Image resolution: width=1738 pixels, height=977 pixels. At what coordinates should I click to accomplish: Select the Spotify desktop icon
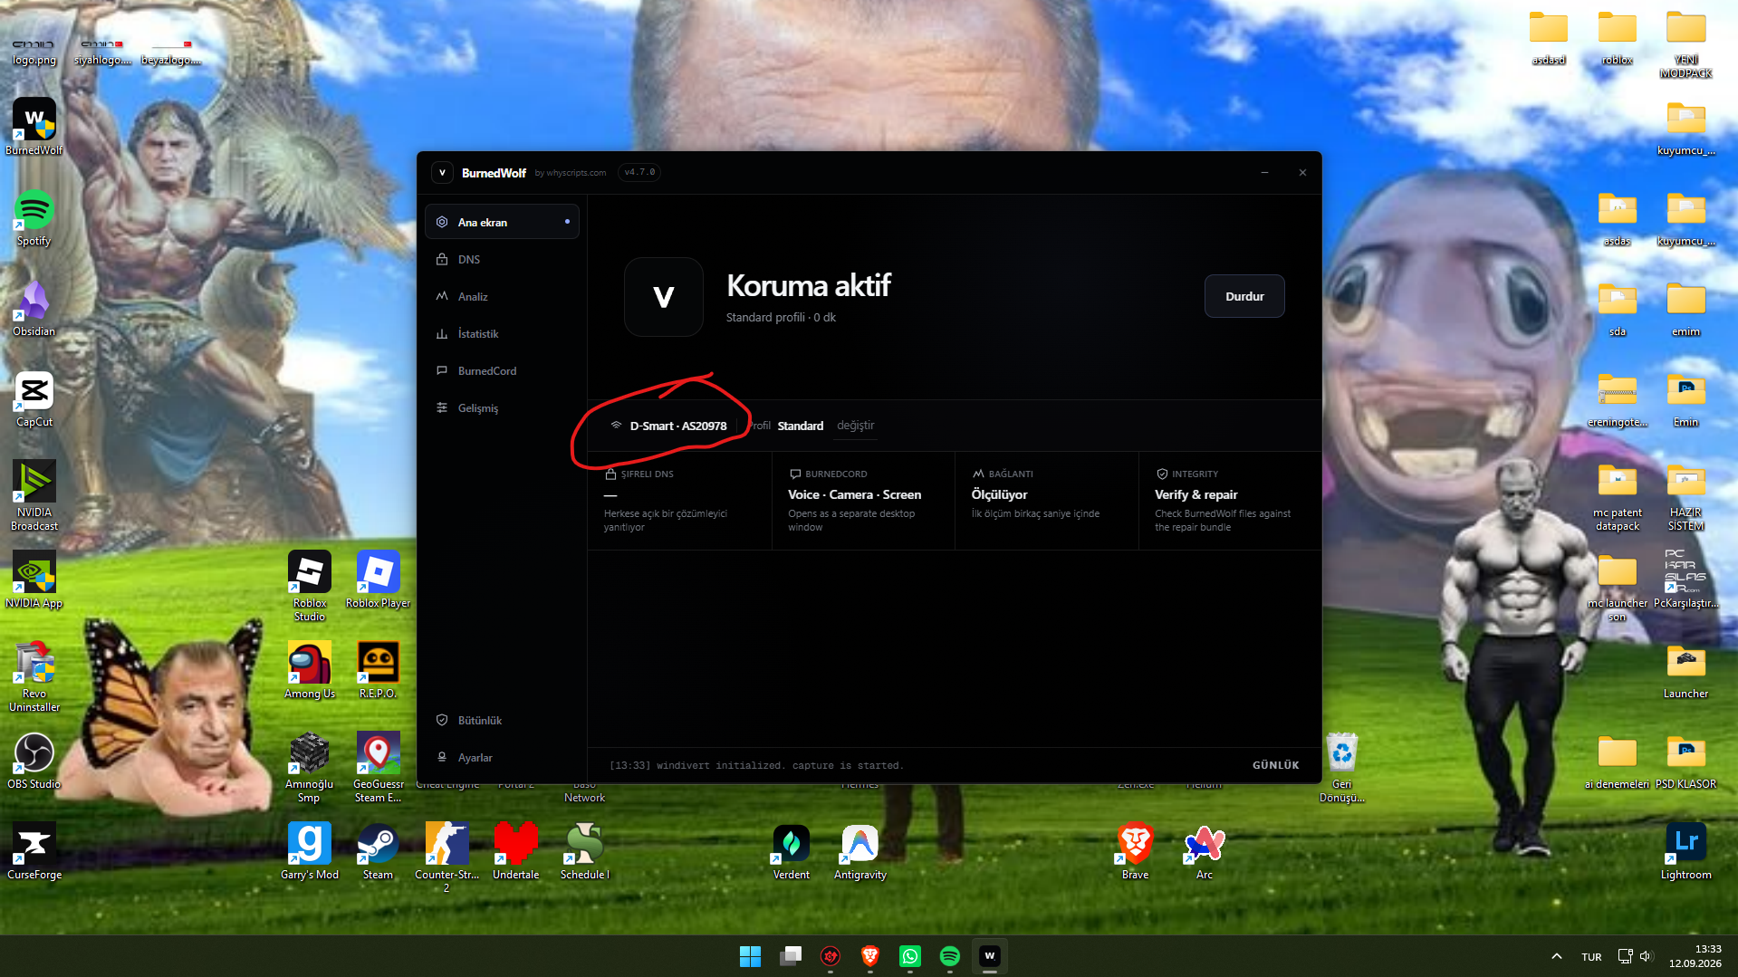pos(34,217)
